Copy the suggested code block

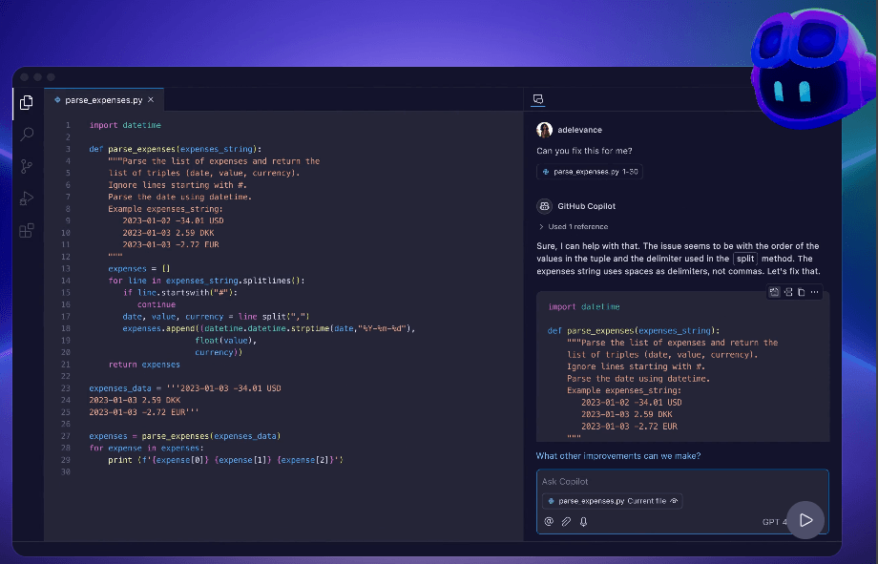801,292
